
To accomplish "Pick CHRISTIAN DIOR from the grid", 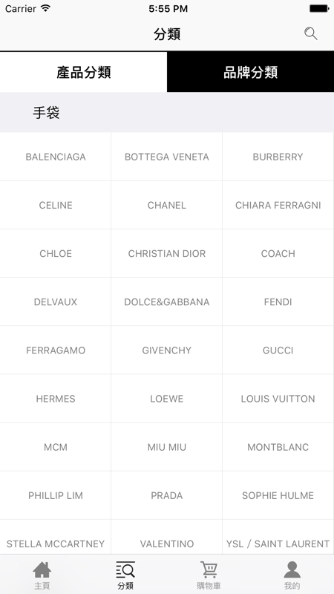I will pyautogui.click(x=166, y=253).
